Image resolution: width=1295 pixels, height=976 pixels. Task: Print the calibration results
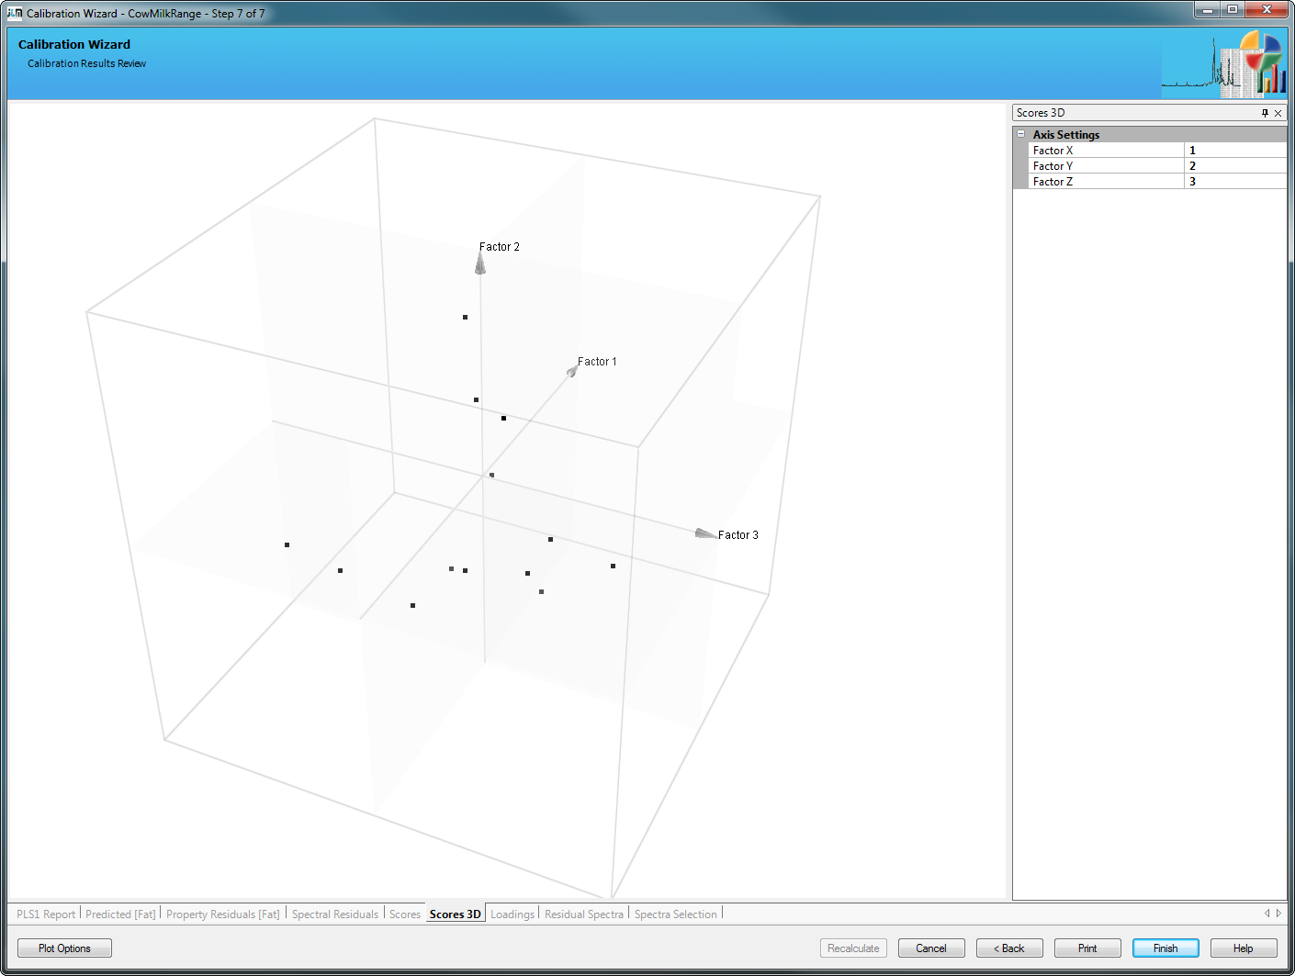pyautogui.click(x=1087, y=948)
